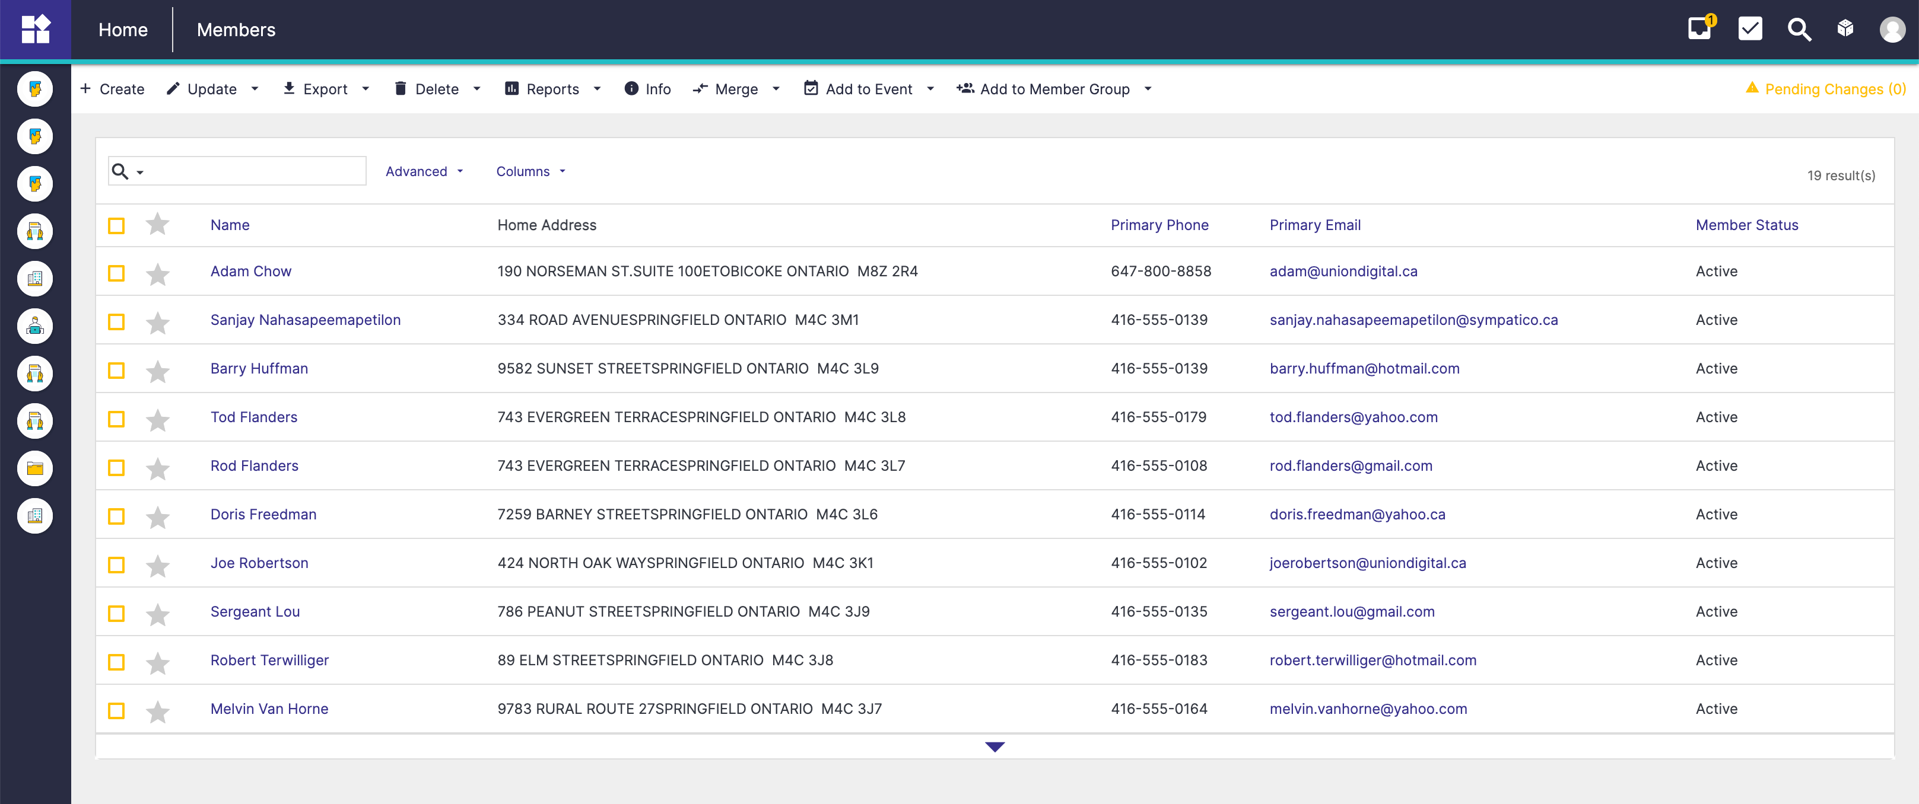1919x804 pixels.
Task: Favorite Barry Huffman with star icon
Action: (158, 371)
